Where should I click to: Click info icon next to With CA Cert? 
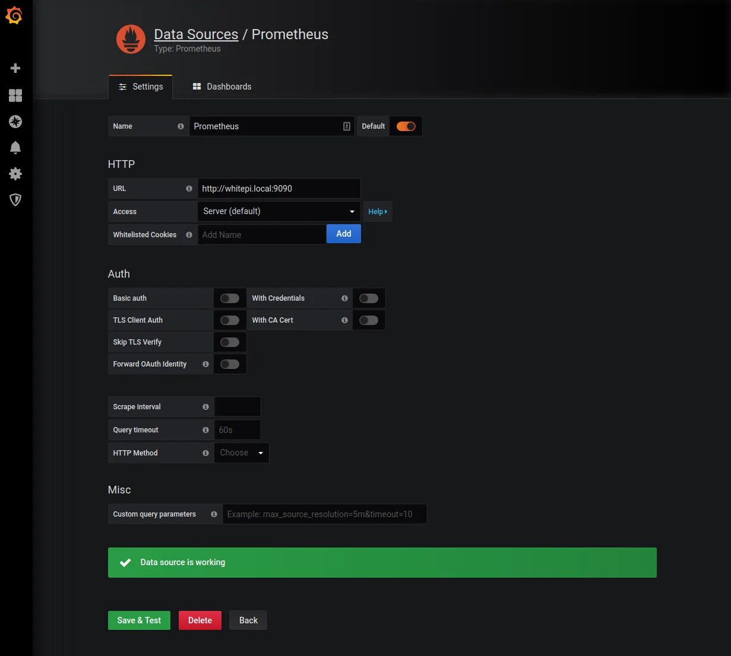[344, 320]
